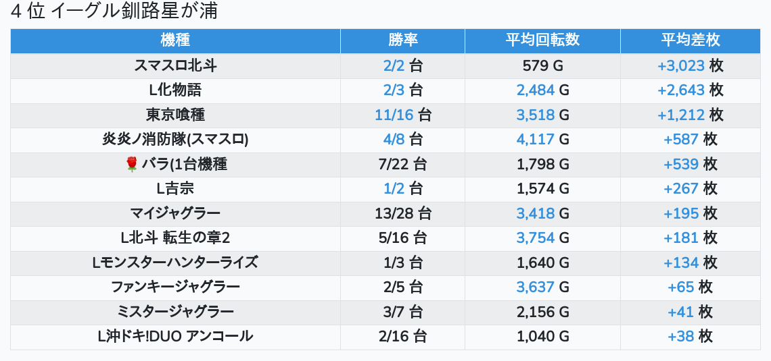The height and width of the screenshot is (361, 771).
Task: Click the 平均回転数 column header
Action: point(542,40)
